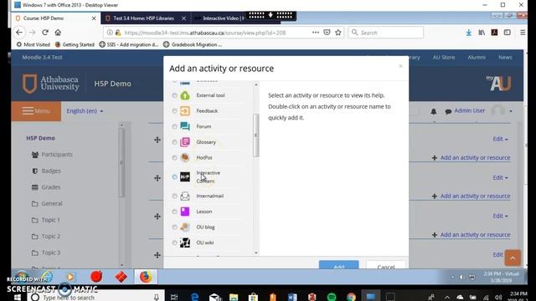Click the Lesson activity label
536x301 pixels.
pos(204,212)
